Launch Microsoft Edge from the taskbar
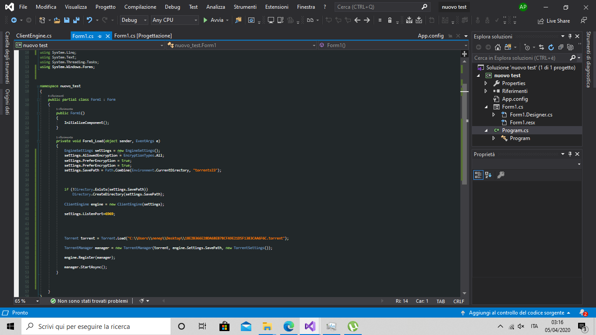This screenshot has height=335, width=596. tap(288, 326)
